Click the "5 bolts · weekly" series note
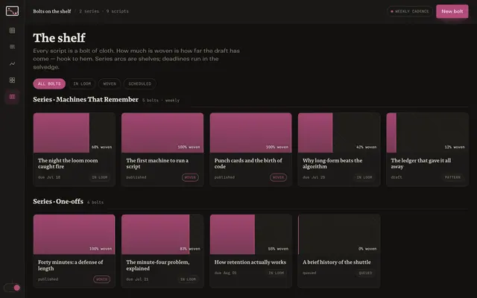The image size is (477, 298). click(161, 101)
